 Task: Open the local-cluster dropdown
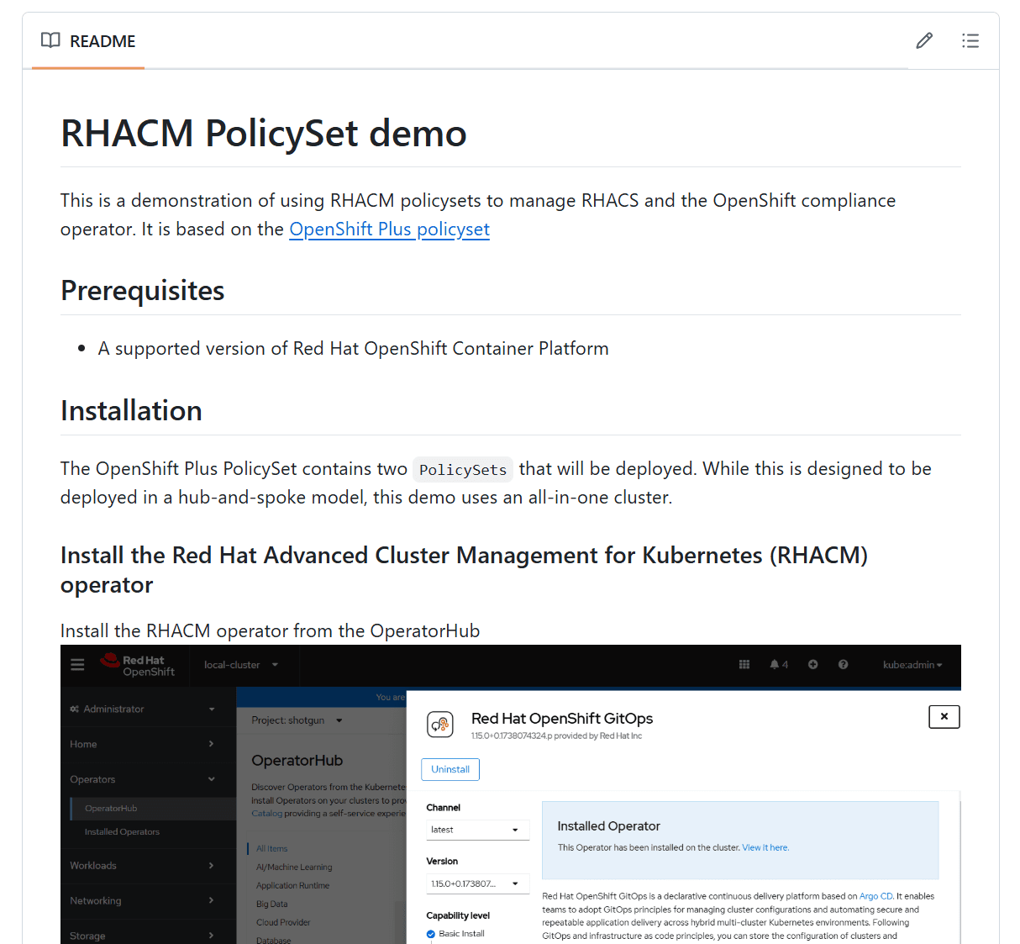pos(241,665)
